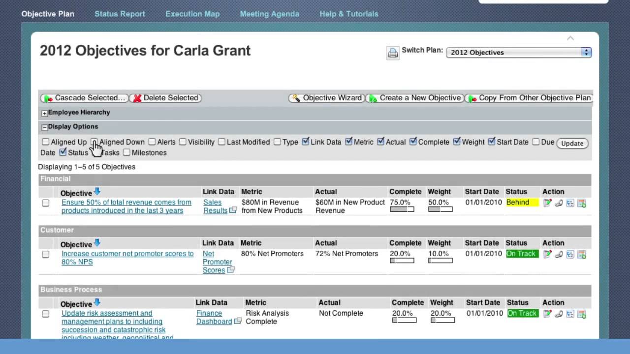Click the add-table icon in the net promoter row
Viewport: 630px width, 354px height.
point(581,254)
